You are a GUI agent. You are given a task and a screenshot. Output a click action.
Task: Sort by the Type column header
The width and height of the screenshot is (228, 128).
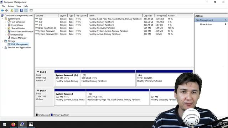(x=71, y=16)
